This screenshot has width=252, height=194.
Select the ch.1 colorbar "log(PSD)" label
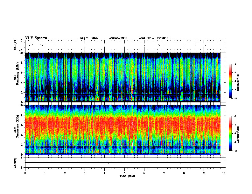coord(238,82)
